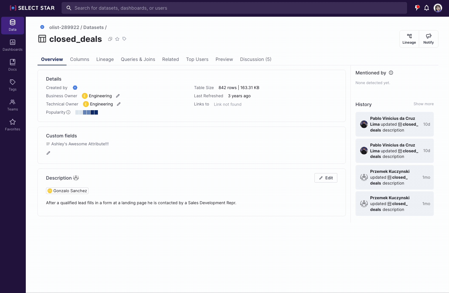
Task: Click the Mentioned by info icon
Action: coord(391,73)
